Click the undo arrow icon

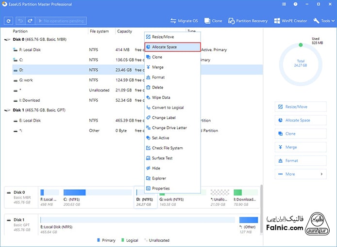click(20, 21)
